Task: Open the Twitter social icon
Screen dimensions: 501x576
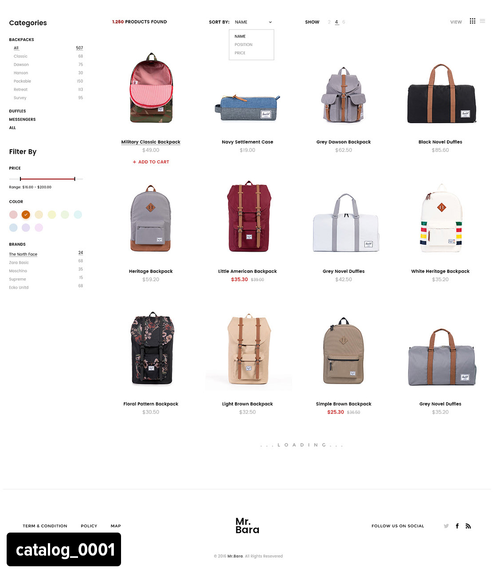Action: [x=446, y=526]
